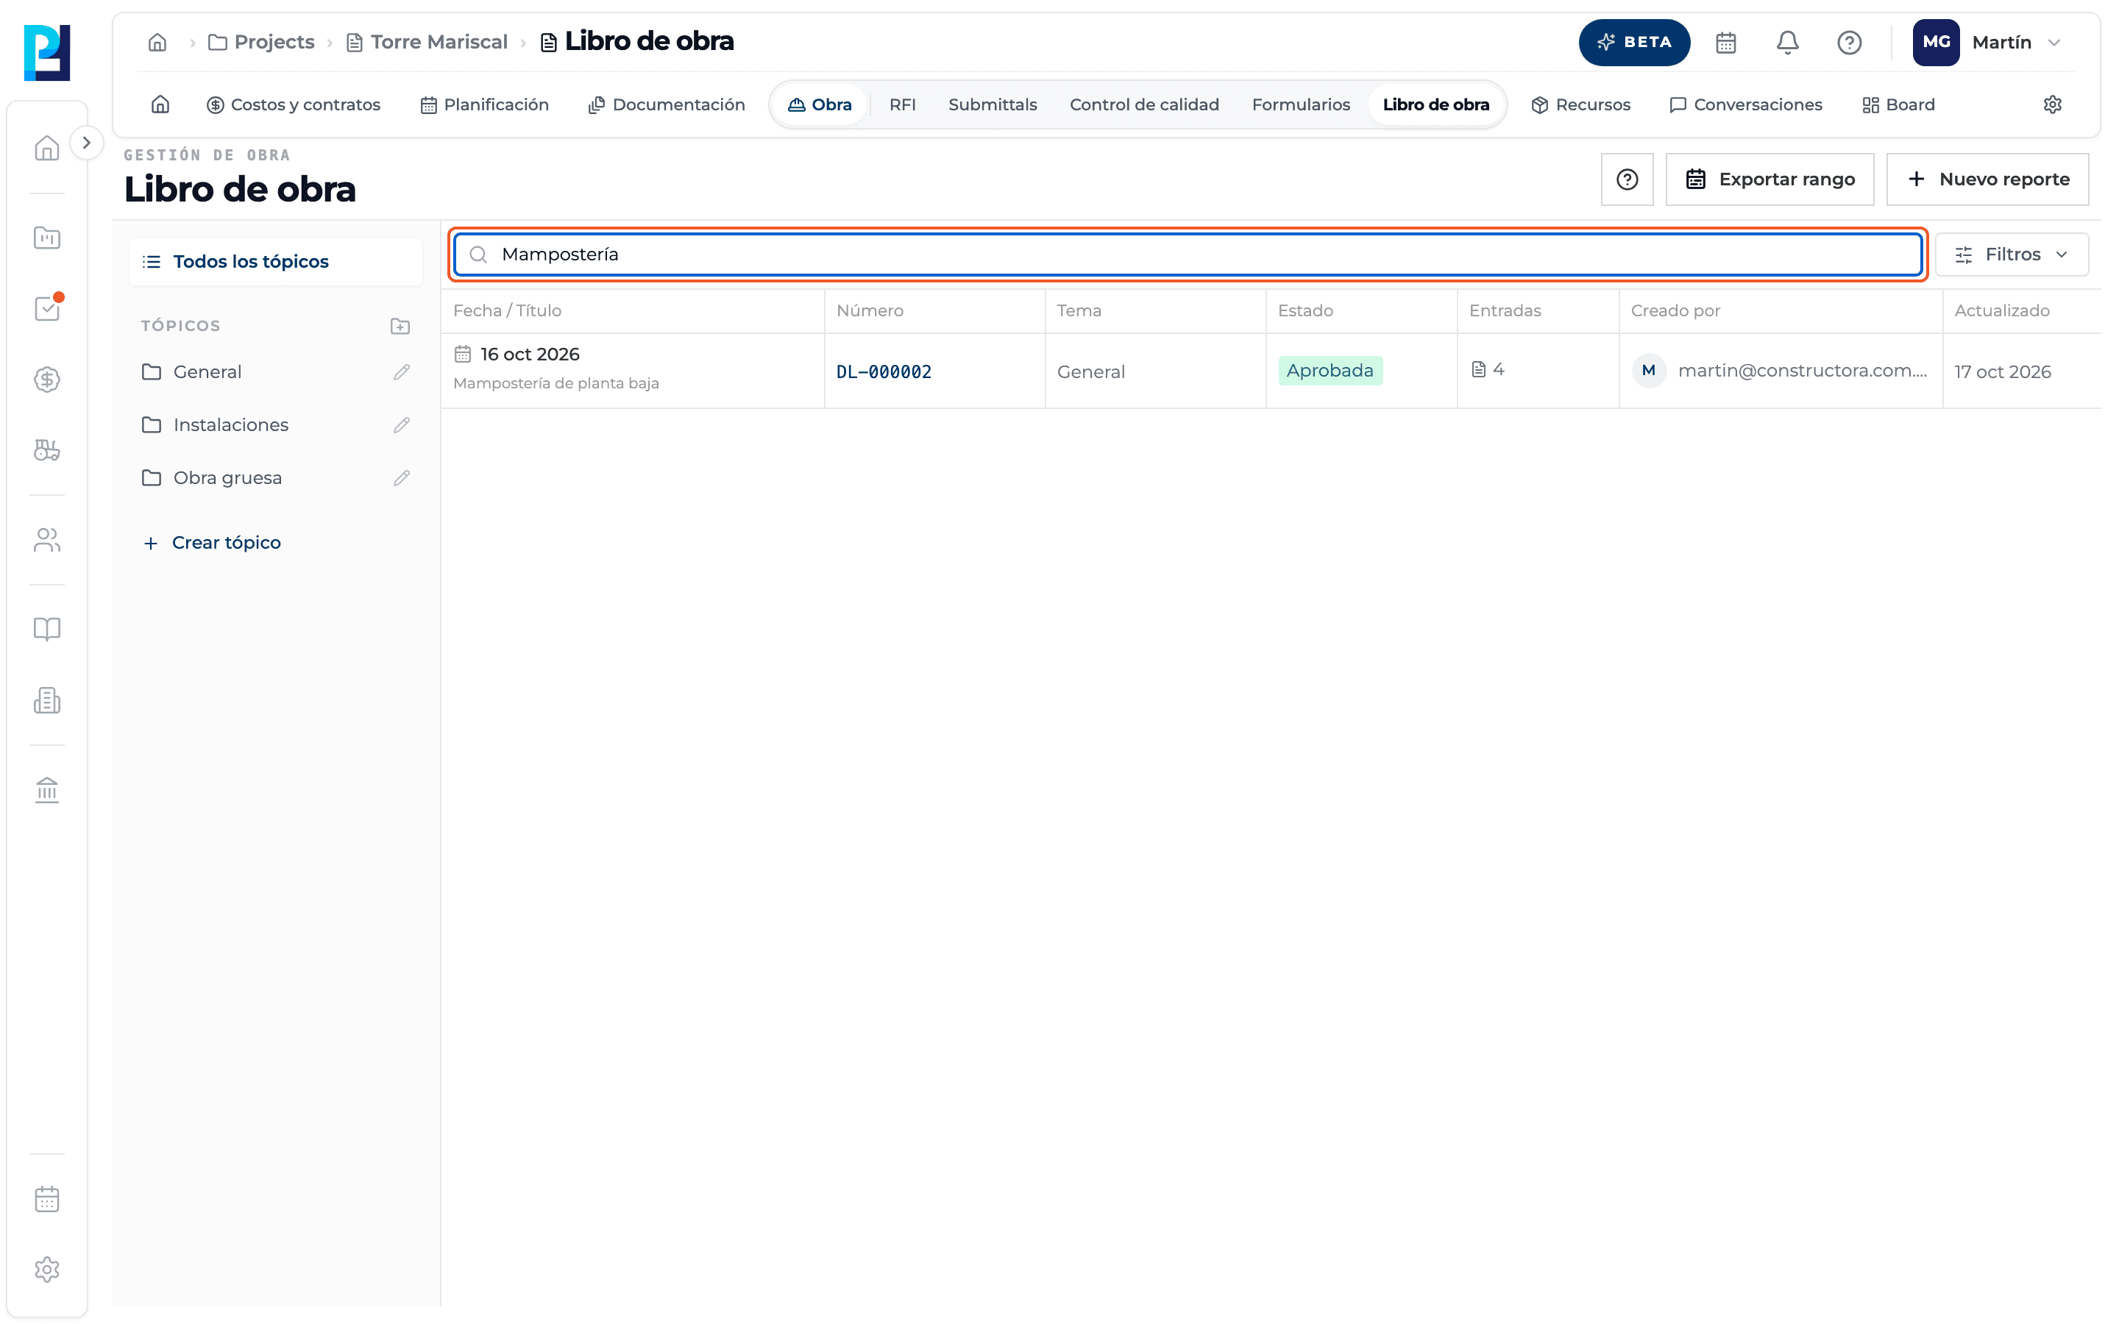Switch to the Submittals tab
2119x1324 pixels.
(992, 104)
